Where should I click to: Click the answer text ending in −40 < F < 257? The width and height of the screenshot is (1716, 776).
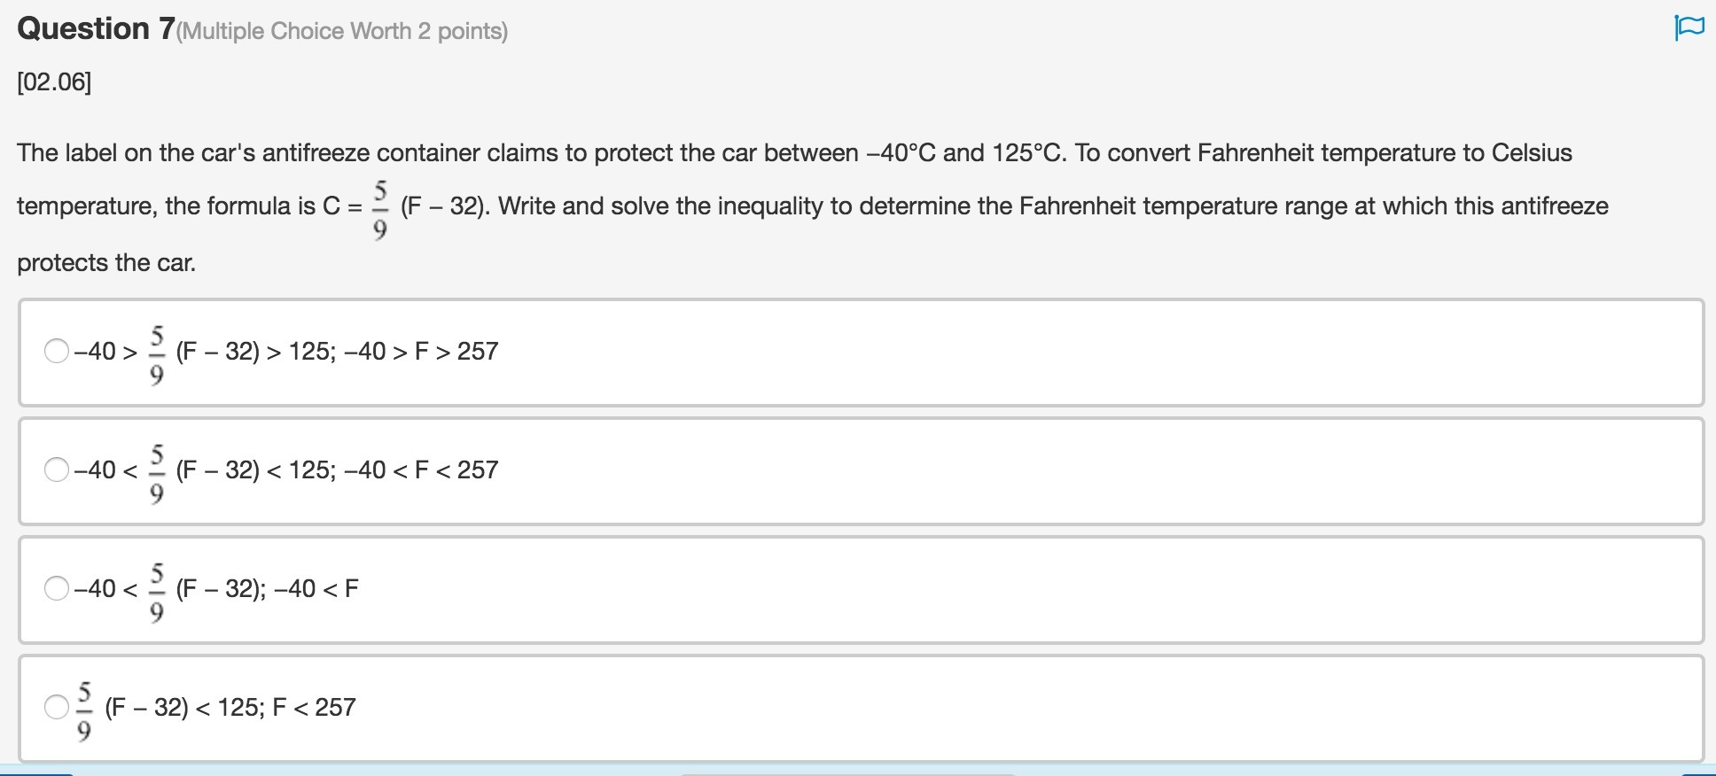(337, 469)
